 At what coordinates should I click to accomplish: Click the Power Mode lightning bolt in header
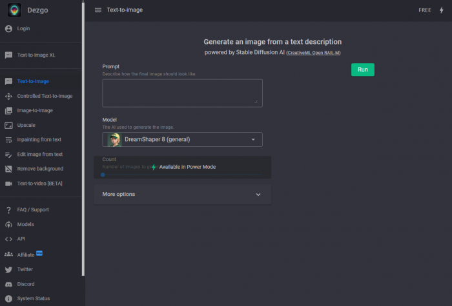coord(441,10)
